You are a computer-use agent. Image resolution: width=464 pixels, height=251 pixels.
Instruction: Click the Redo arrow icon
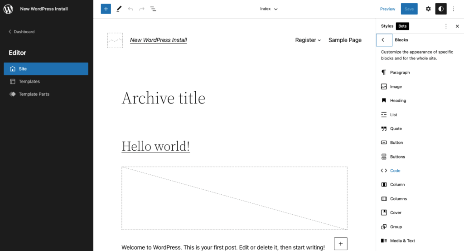(x=142, y=9)
